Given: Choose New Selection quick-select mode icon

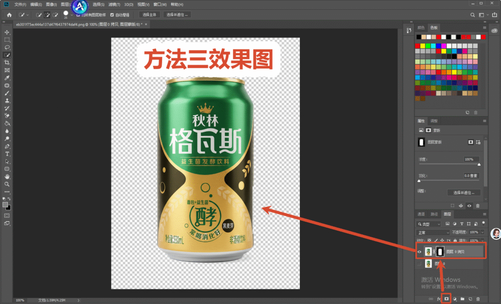Looking at the screenshot, I should click(x=39, y=15).
